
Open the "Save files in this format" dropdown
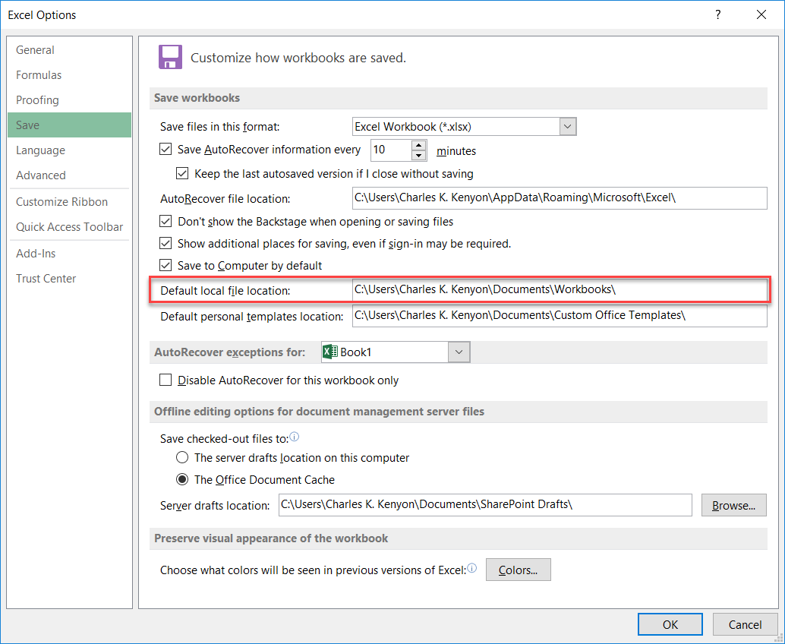(x=567, y=126)
